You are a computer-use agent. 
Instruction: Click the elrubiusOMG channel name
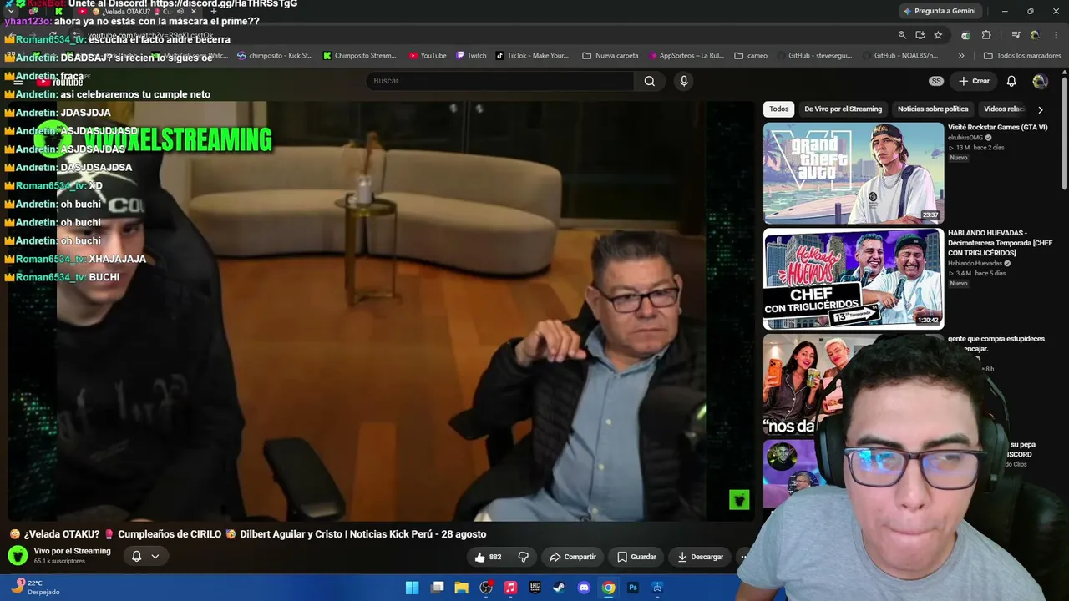pos(965,138)
